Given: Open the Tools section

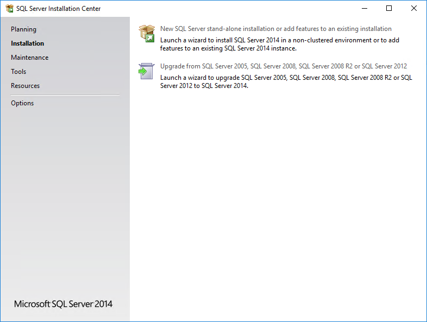Looking at the screenshot, I should click(x=18, y=72).
